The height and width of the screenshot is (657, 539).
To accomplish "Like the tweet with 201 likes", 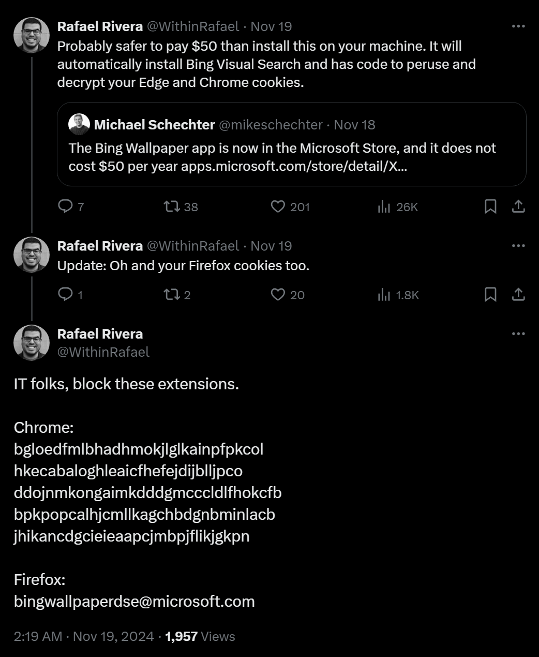I will pos(278,207).
